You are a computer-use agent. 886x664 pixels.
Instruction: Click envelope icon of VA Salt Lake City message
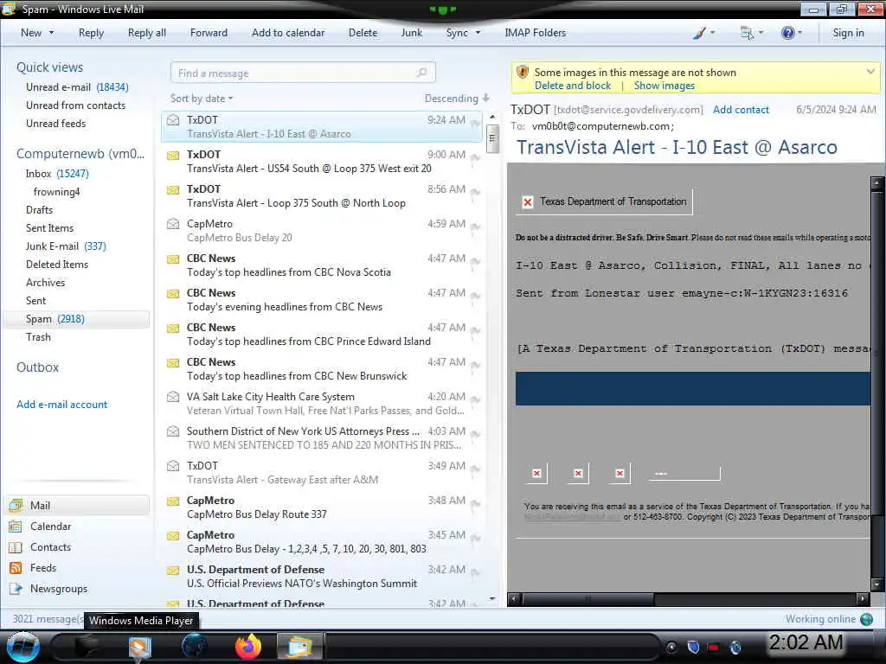173,397
